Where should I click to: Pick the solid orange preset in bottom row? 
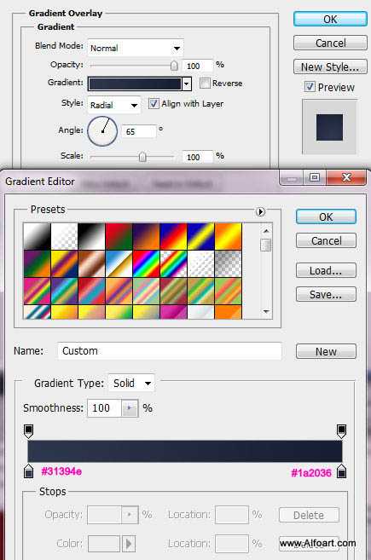[x=228, y=312]
